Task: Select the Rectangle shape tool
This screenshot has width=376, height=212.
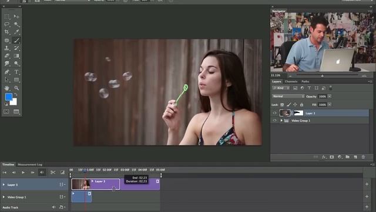Action: coord(16,79)
